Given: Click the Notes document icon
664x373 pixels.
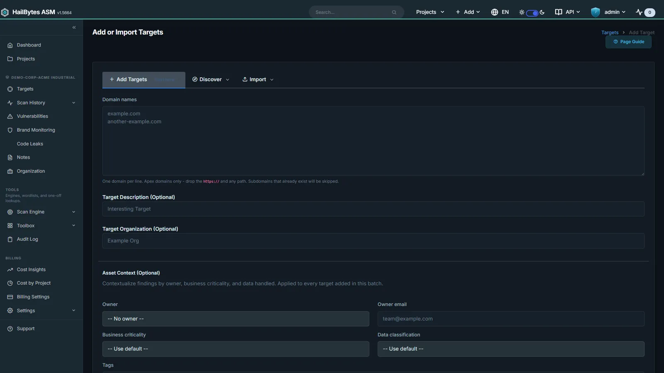Looking at the screenshot, I should click(10, 157).
